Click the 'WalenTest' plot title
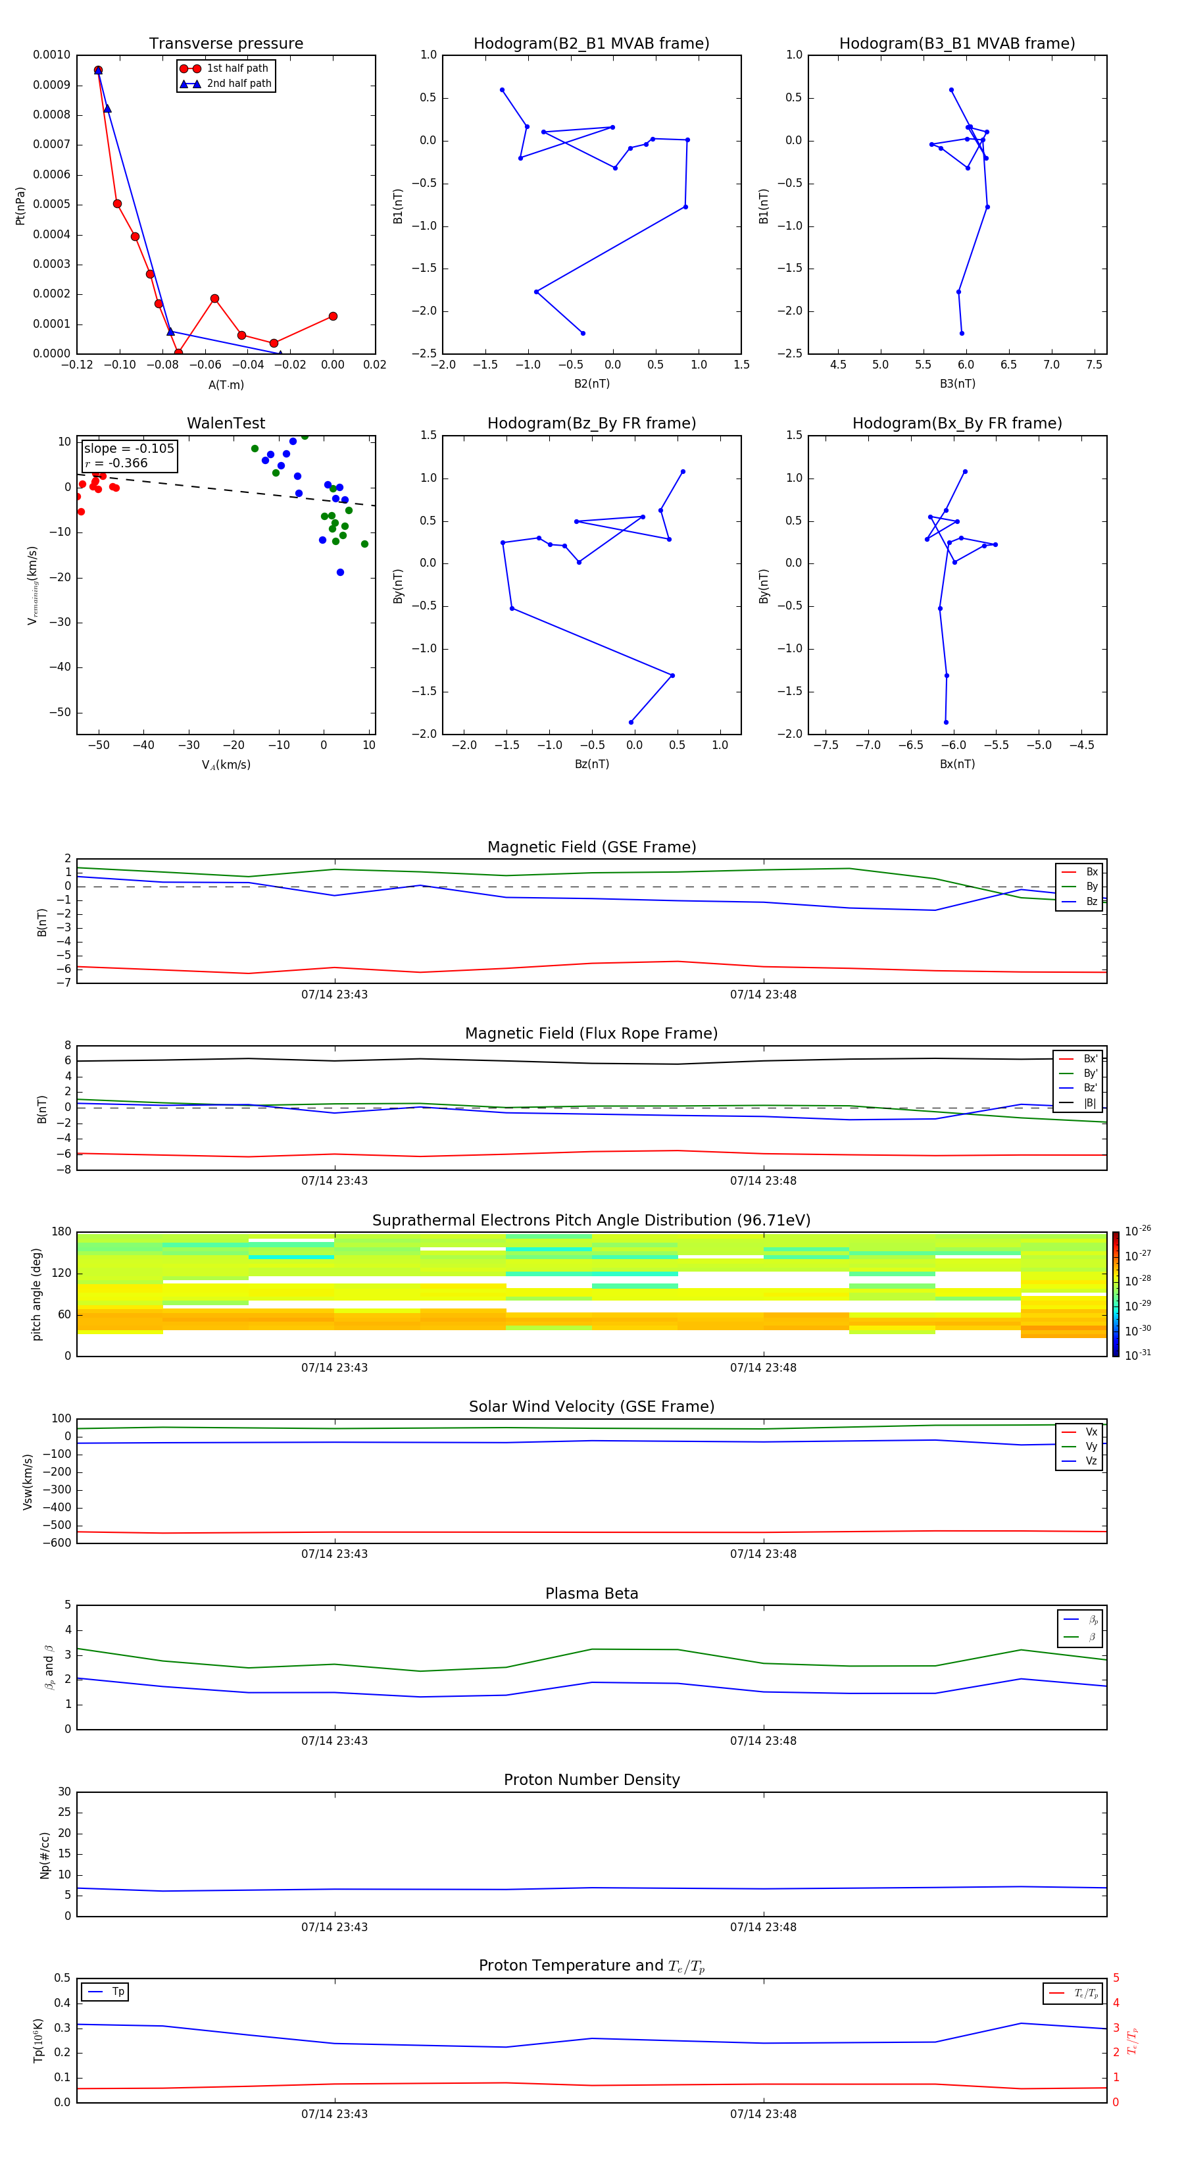The height and width of the screenshot is (2172, 1184). [x=226, y=423]
